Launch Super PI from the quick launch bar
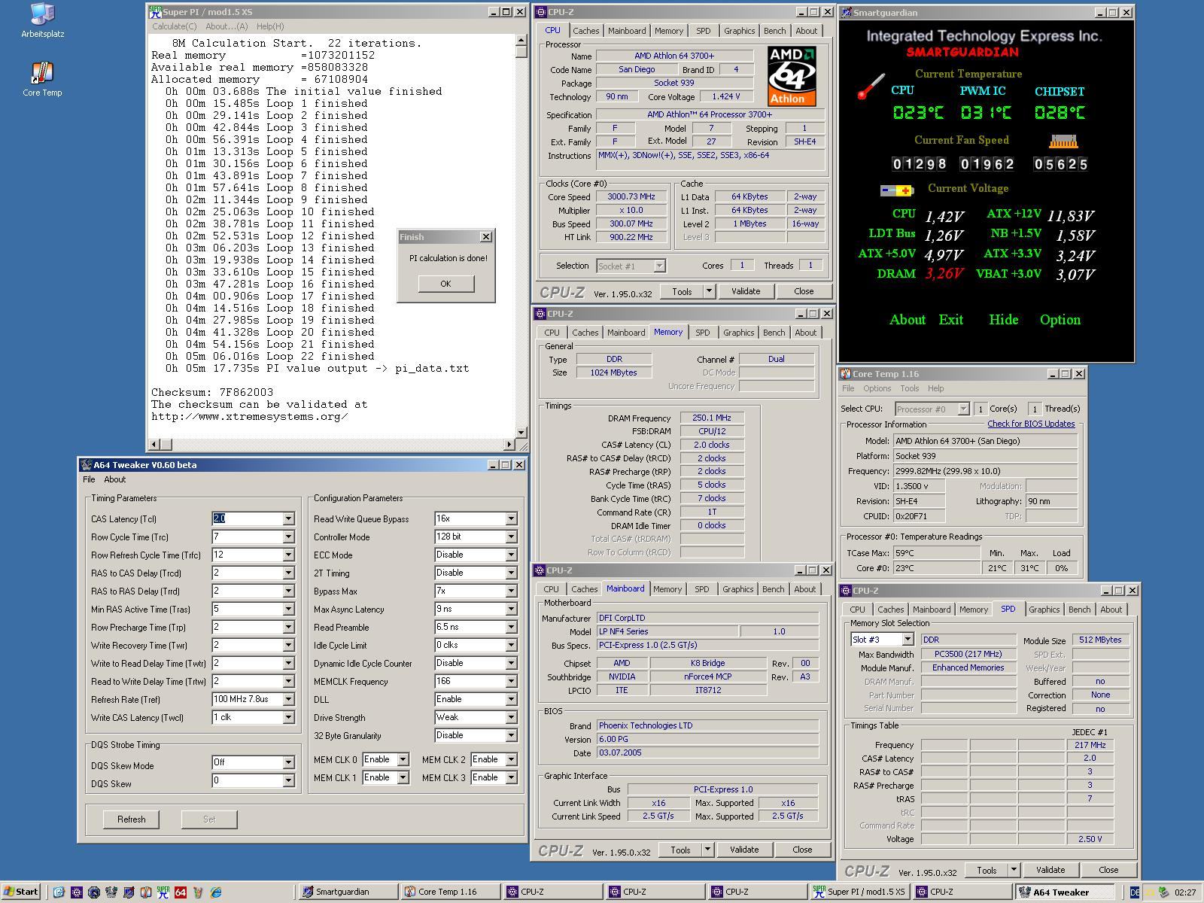 (x=163, y=892)
